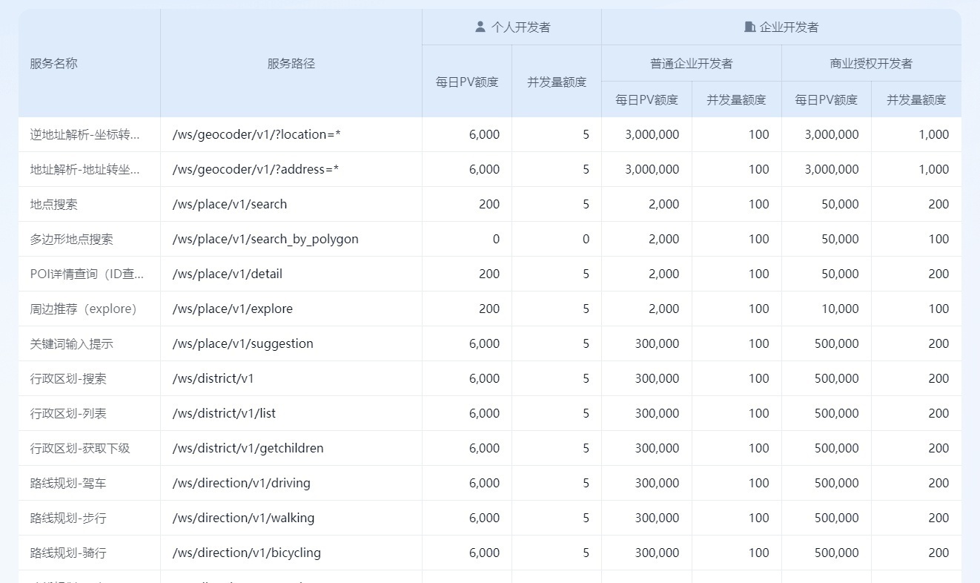980x583 pixels.
Task: Select the 逆地址解析-坐标转… service name
Action: click(x=85, y=134)
